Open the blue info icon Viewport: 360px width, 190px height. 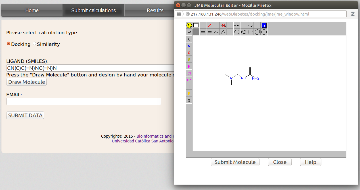click(264, 25)
